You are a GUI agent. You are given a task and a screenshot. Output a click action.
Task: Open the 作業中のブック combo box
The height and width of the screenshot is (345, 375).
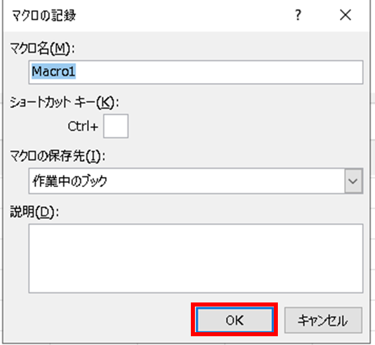click(x=196, y=181)
